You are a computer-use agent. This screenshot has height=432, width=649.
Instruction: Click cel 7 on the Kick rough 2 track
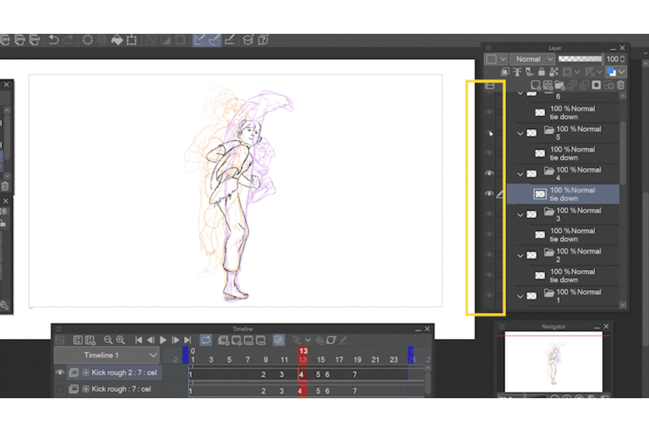click(354, 375)
